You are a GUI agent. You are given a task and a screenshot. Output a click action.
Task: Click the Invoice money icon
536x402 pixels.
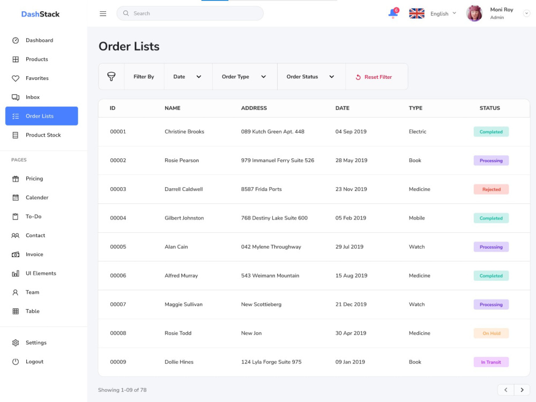pos(16,254)
